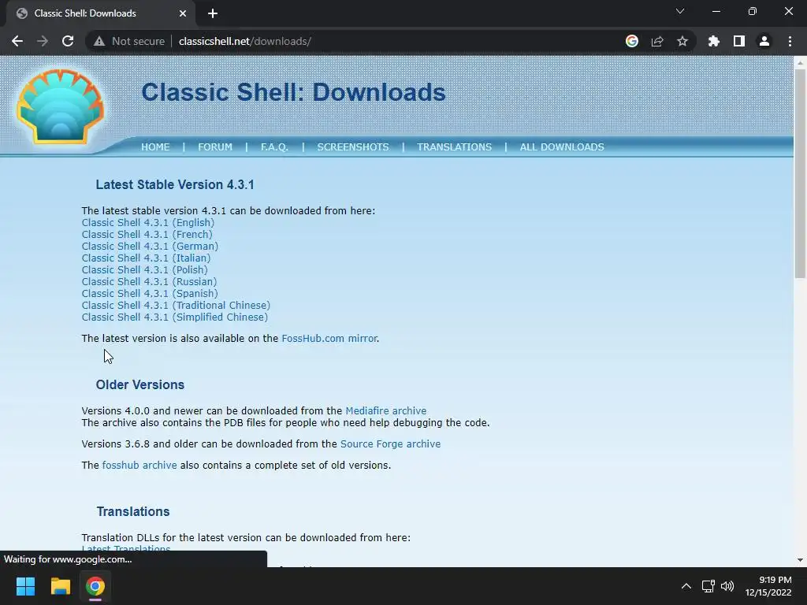
Task: Click the Not secure warning icon
Action: (99, 41)
